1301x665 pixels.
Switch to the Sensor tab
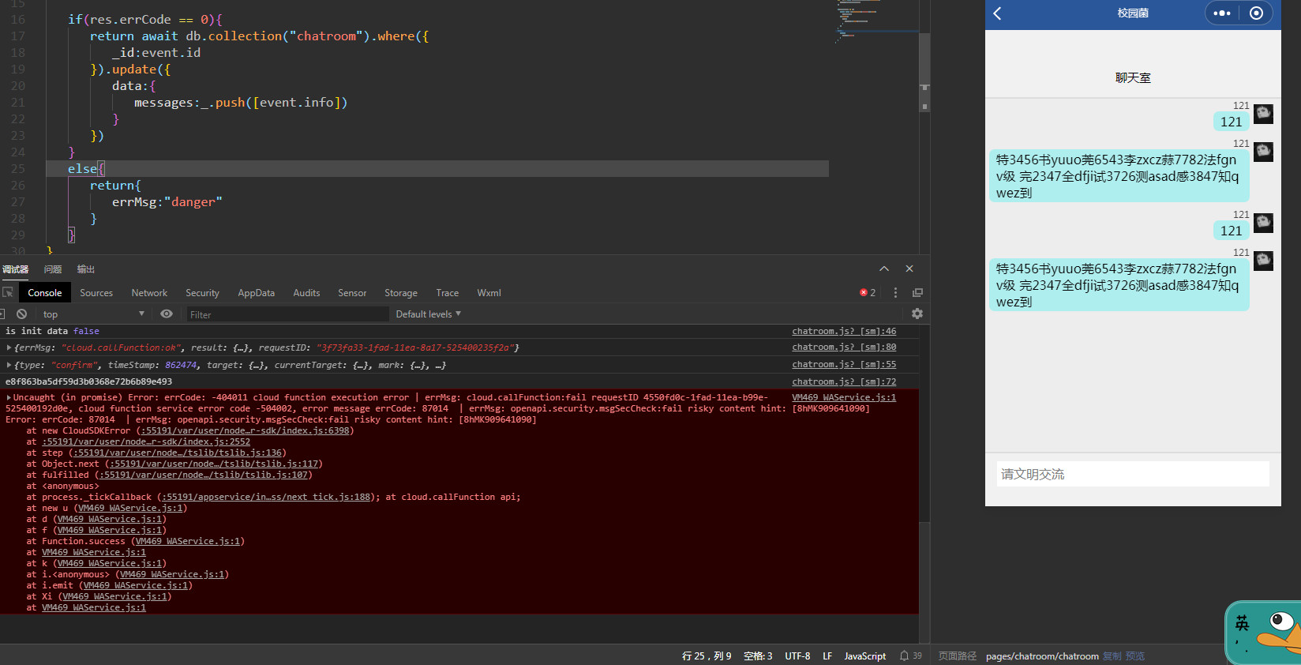[352, 292]
